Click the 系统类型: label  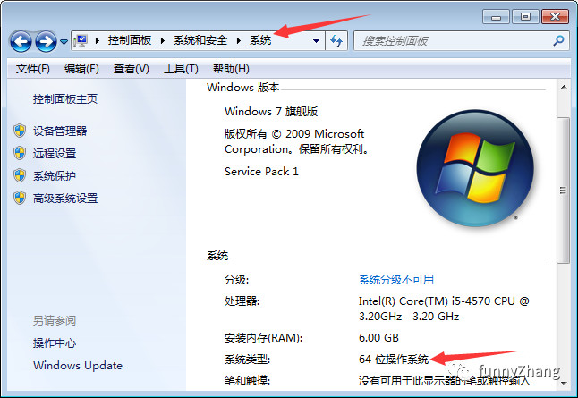point(247,359)
